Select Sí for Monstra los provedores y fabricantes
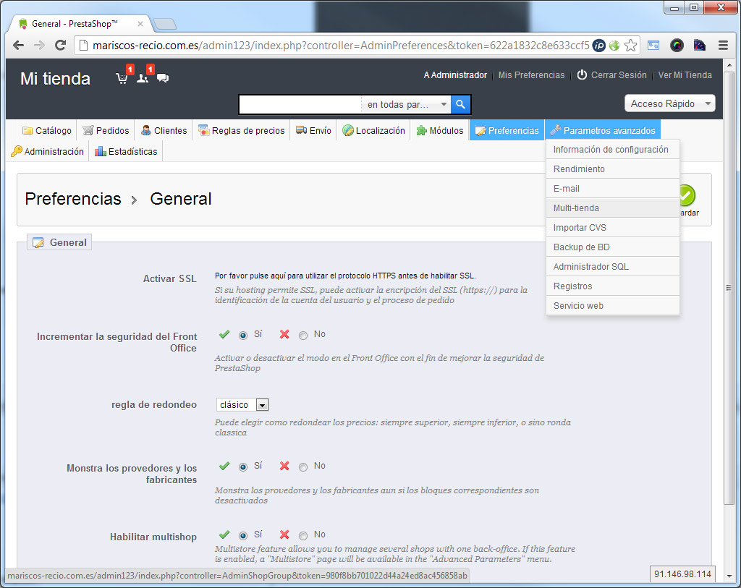 [x=243, y=467]
